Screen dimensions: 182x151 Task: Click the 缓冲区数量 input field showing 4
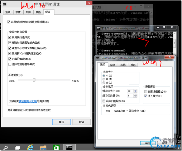click(x=131, y=96)
